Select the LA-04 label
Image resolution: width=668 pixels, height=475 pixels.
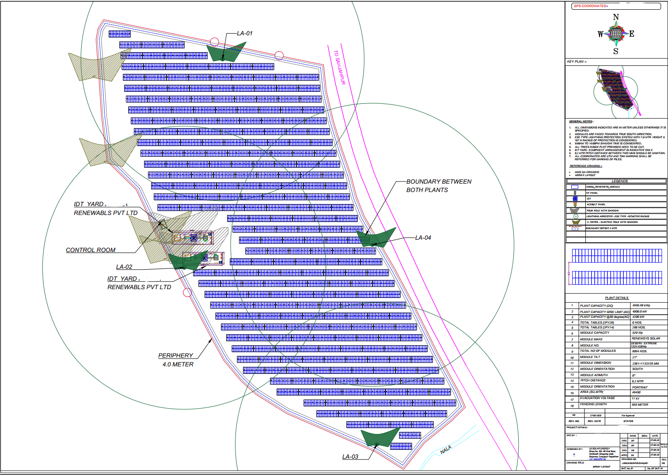click(x=423, y=238)
